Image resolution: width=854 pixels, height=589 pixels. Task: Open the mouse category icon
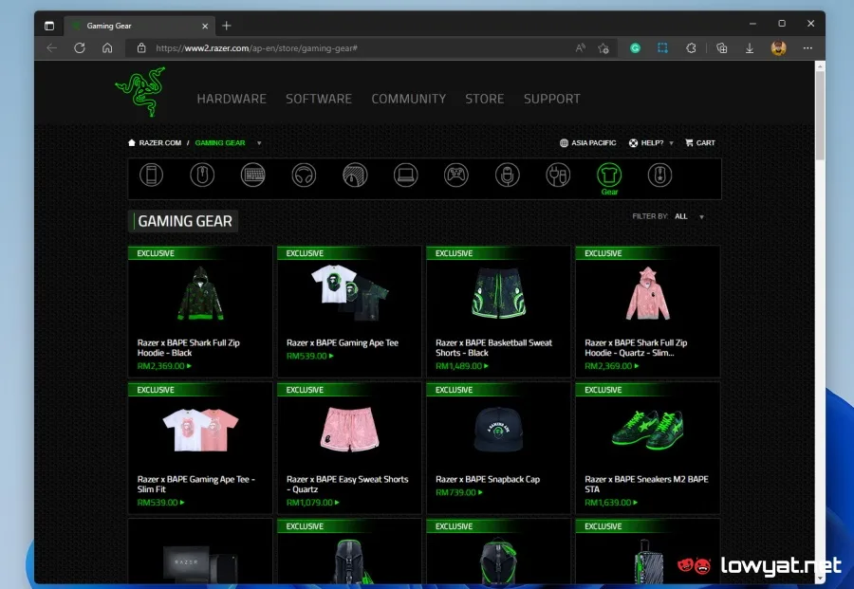[x=202, y=175]
